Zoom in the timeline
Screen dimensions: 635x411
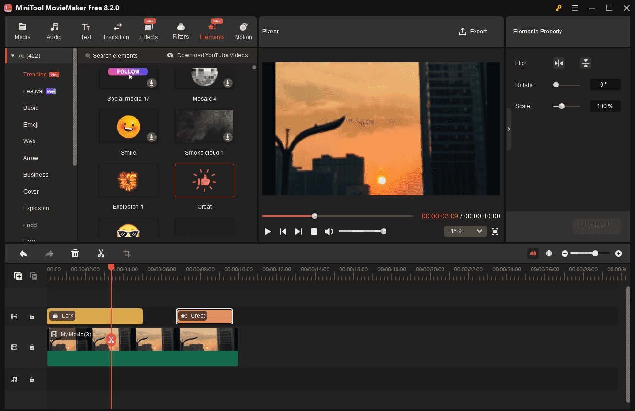pyautogui.click(x=618, y=253)
